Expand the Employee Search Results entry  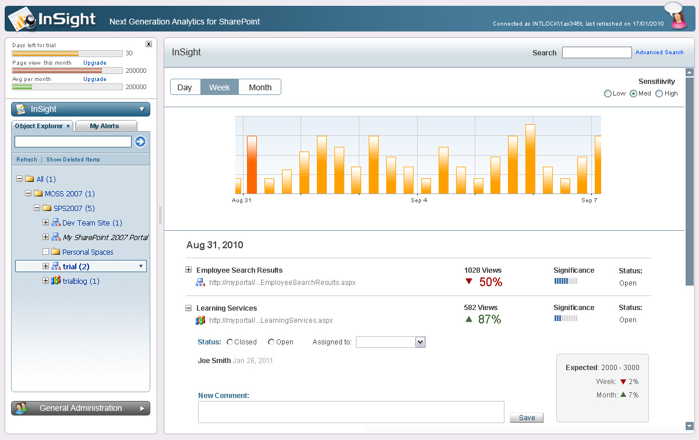click(188, 270)
